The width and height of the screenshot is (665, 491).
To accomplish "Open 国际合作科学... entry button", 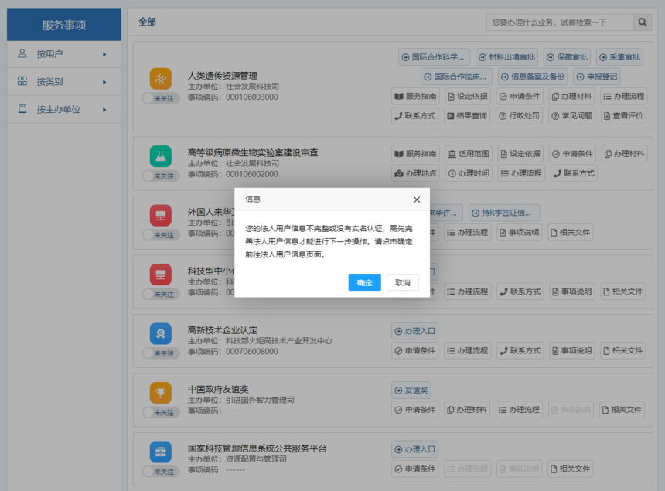I will pyautogui.click(x=434, y=56).
